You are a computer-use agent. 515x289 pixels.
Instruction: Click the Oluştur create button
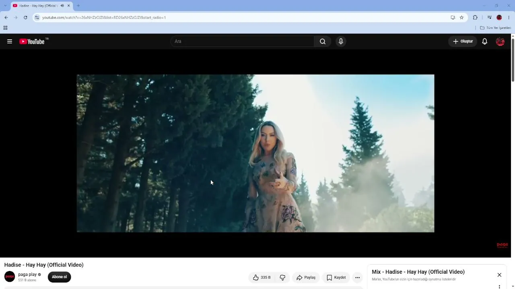click(463, 41)
